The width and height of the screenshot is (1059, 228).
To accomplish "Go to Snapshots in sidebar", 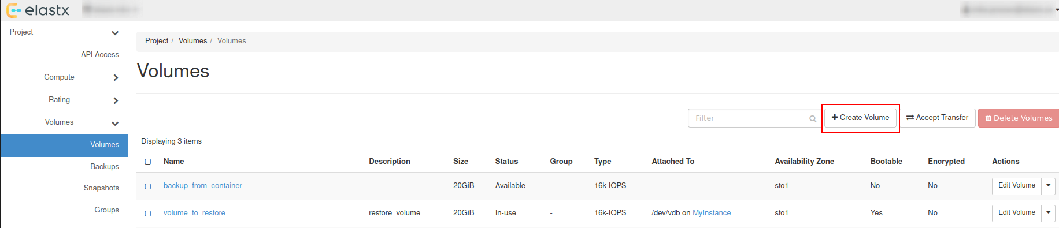I will [101, 188].
